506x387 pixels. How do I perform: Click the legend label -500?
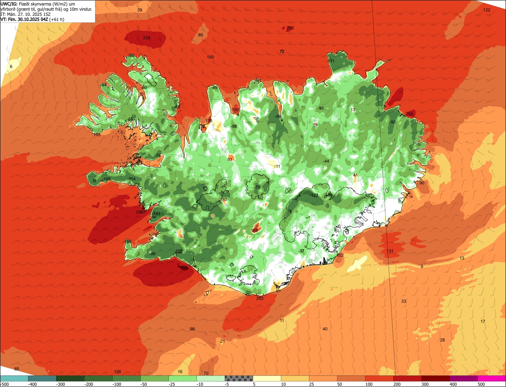(4, 384)
